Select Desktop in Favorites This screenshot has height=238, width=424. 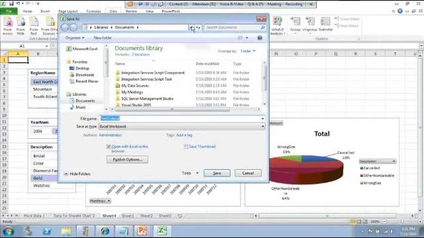tap(82, 68)
